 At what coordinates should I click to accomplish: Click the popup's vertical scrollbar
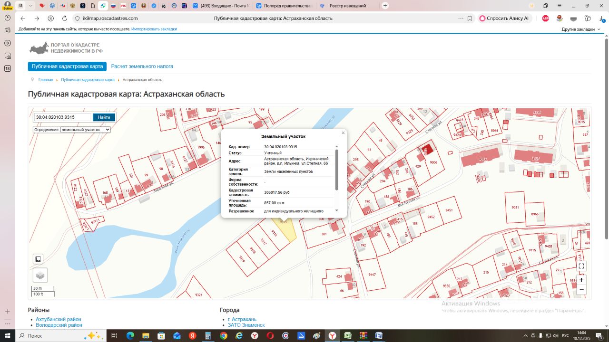(337, 169)
